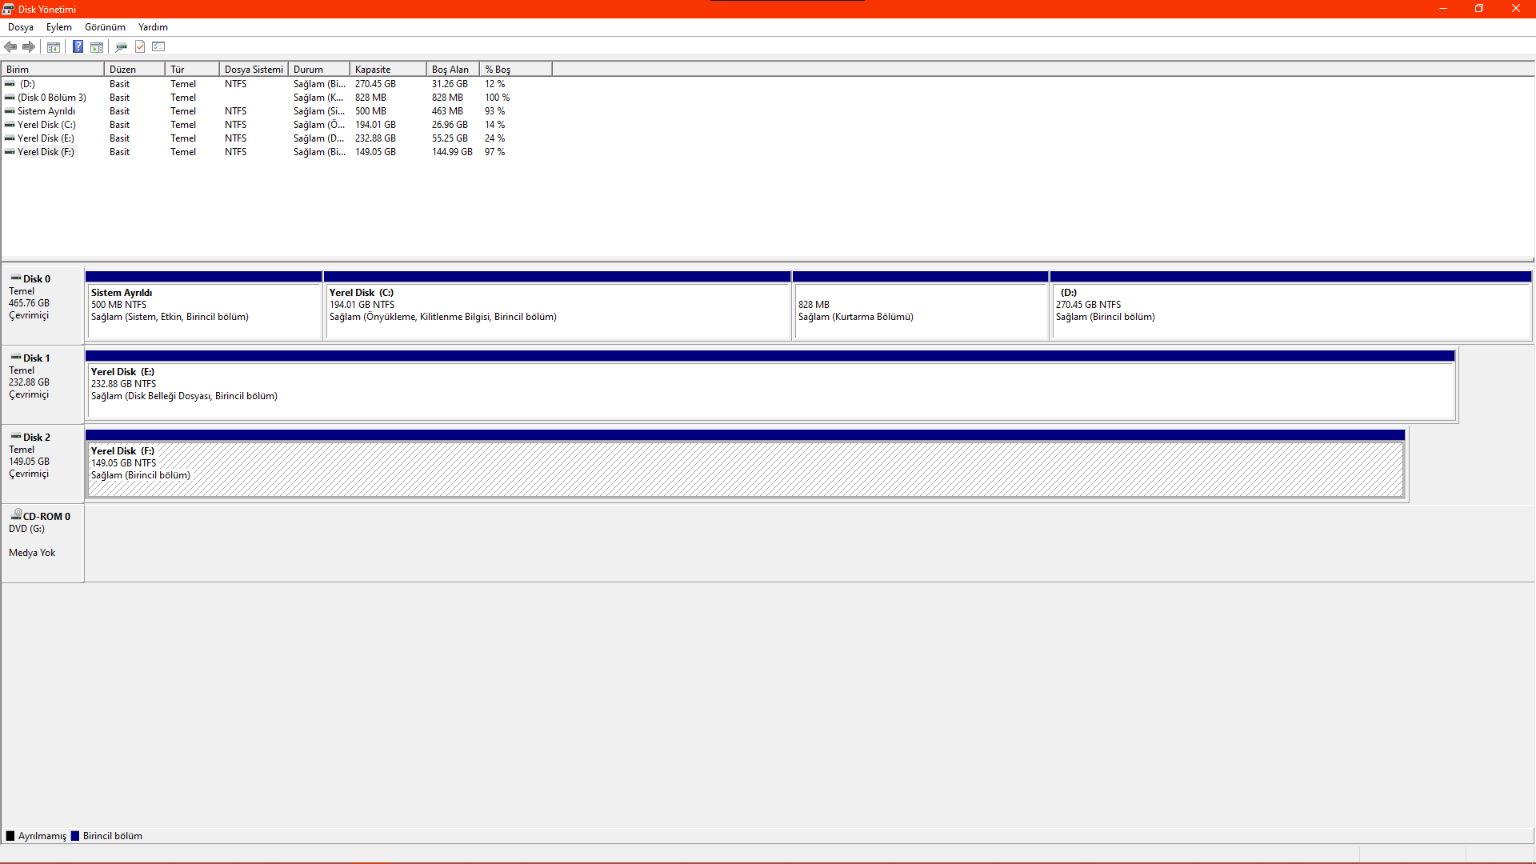Select the (D:) 270.45 GB partition block
Screen dimensions: 1536x864
pyautogui.click(x=1291, y=306)
